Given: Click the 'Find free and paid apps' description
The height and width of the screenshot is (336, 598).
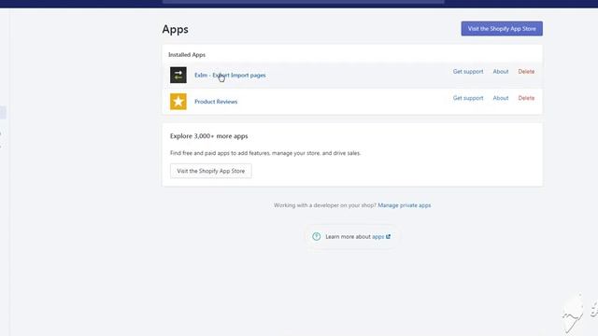Looking at the screenshot, I should coord(265,153).
